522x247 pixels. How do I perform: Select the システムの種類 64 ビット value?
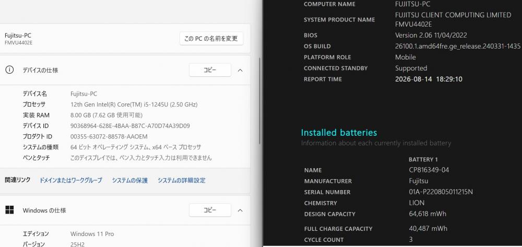point(136,147)
